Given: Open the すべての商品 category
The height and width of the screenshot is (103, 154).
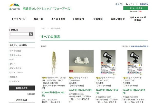Looking at the screenshot, I should point(16,51).
